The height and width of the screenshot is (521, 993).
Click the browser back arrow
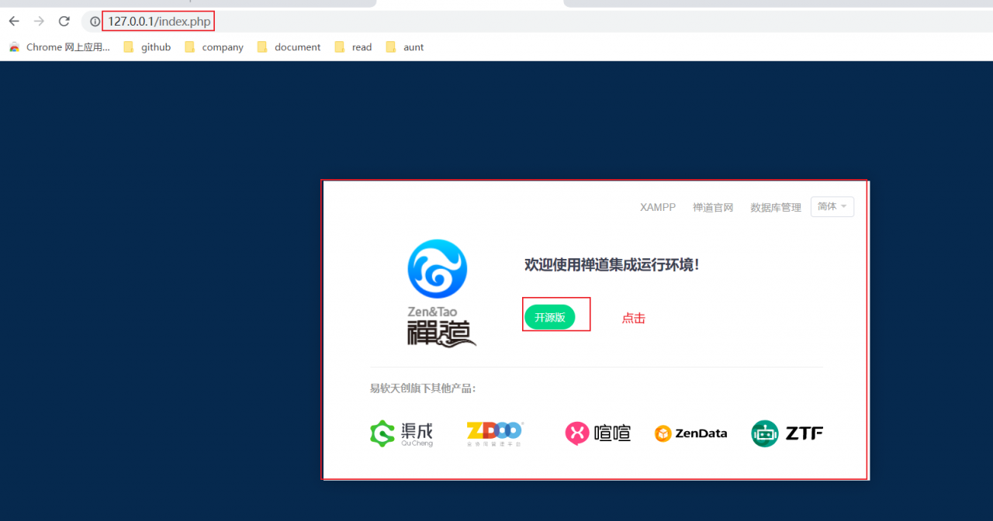tap(13, 21)
